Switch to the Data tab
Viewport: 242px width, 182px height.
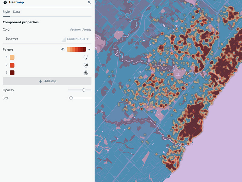pos(16,12)
